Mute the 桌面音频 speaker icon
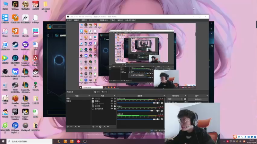Image resolution: width=257 pixels, height=144 pixels. 158,119
